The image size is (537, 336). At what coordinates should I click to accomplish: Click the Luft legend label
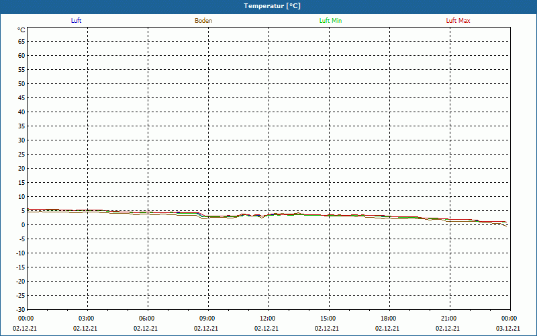click(76, 21)
